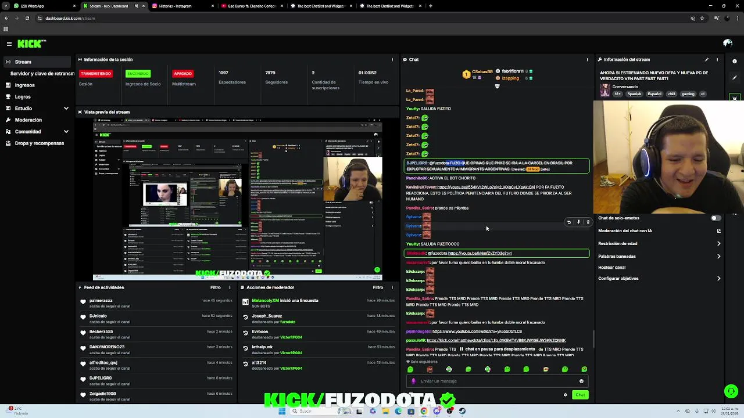
Task: Send message with green Chat button
Action: 580,395
